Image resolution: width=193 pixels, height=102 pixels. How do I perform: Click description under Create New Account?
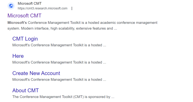coord(59,80)
